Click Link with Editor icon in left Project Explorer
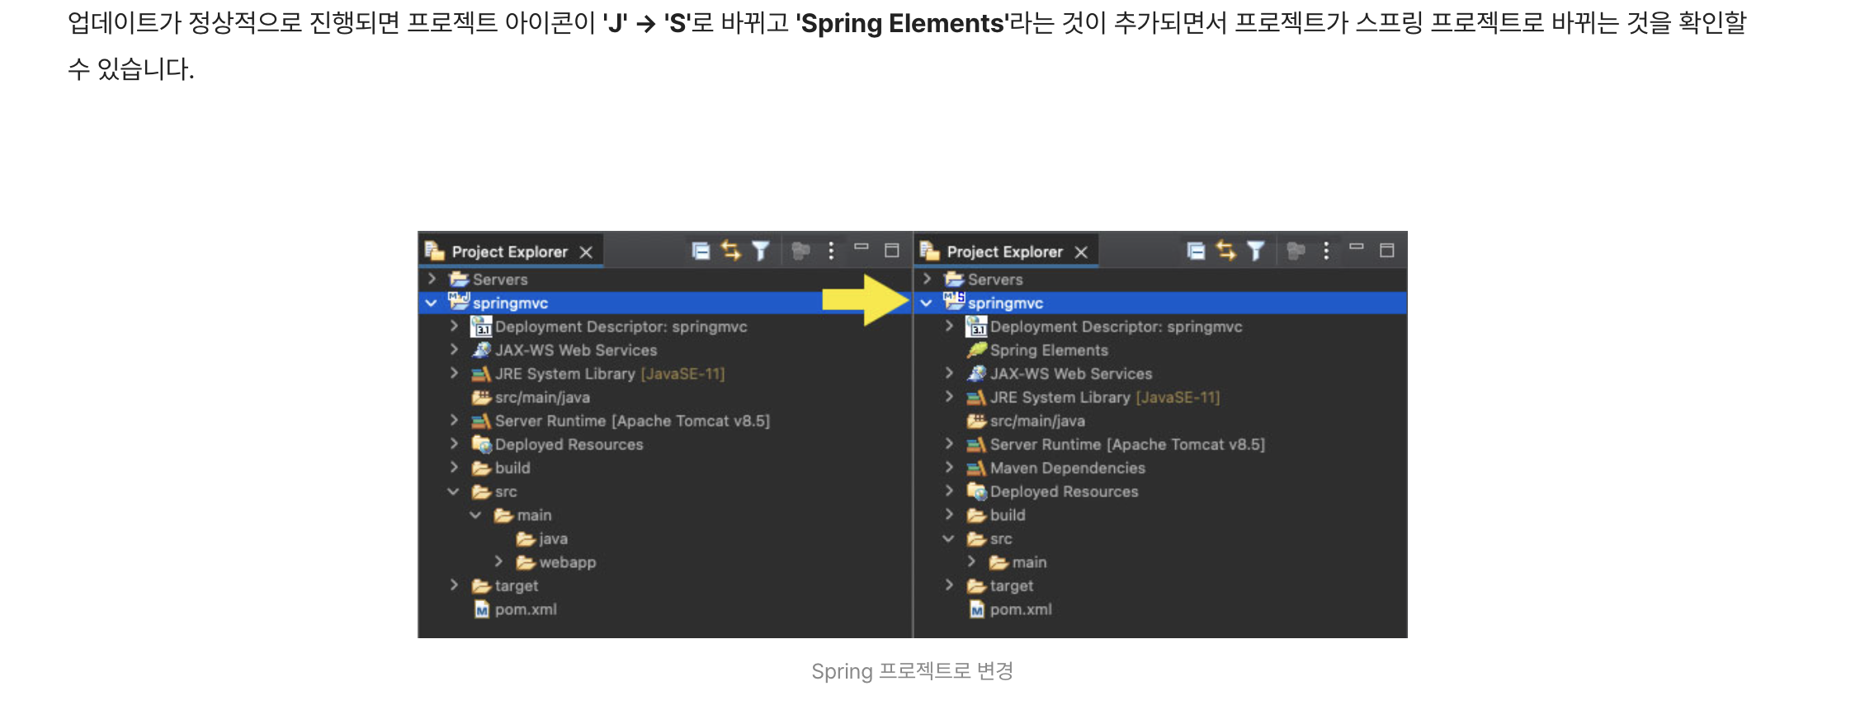This screenshot has width=1865, height=719. (731, 251)
